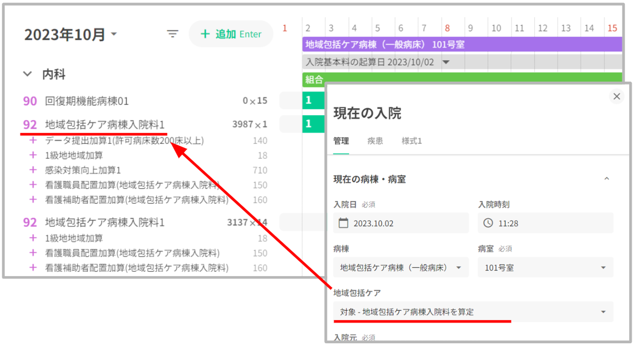Switch to the 疾患 tab
Viewport: 635px width, 347px height.
coord(375,141)
